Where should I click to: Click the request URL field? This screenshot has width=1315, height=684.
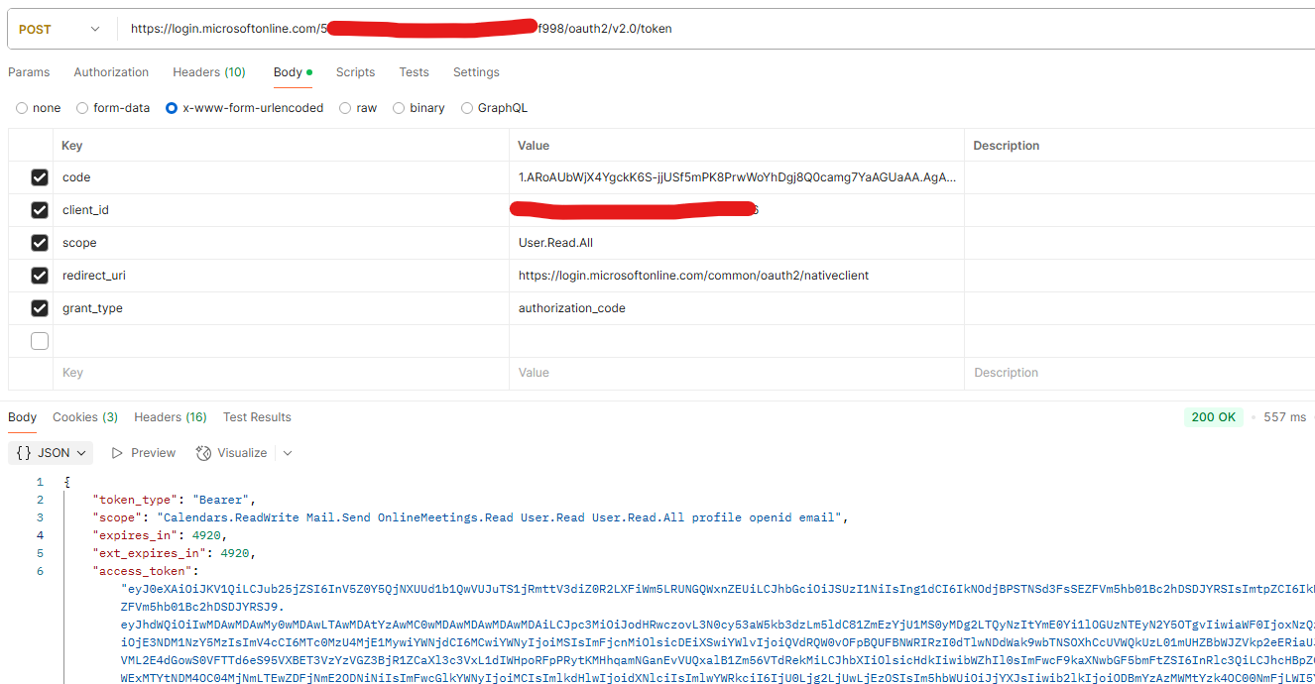(714, 29)
